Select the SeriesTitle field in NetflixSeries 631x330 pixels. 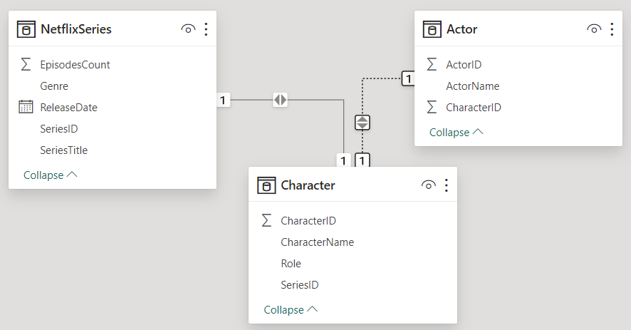pyautogui.click(x=64, y=150)
